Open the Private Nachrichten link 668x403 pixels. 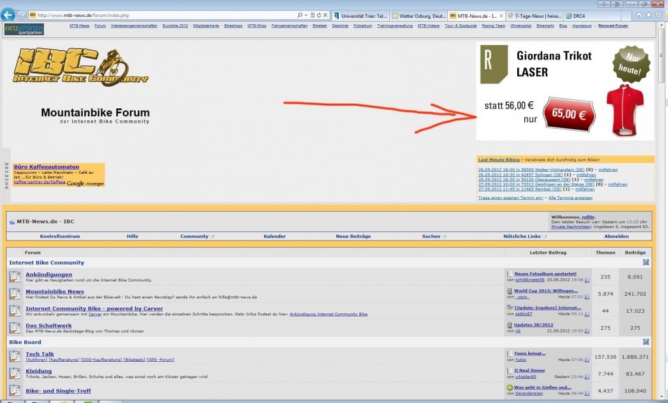571,227
